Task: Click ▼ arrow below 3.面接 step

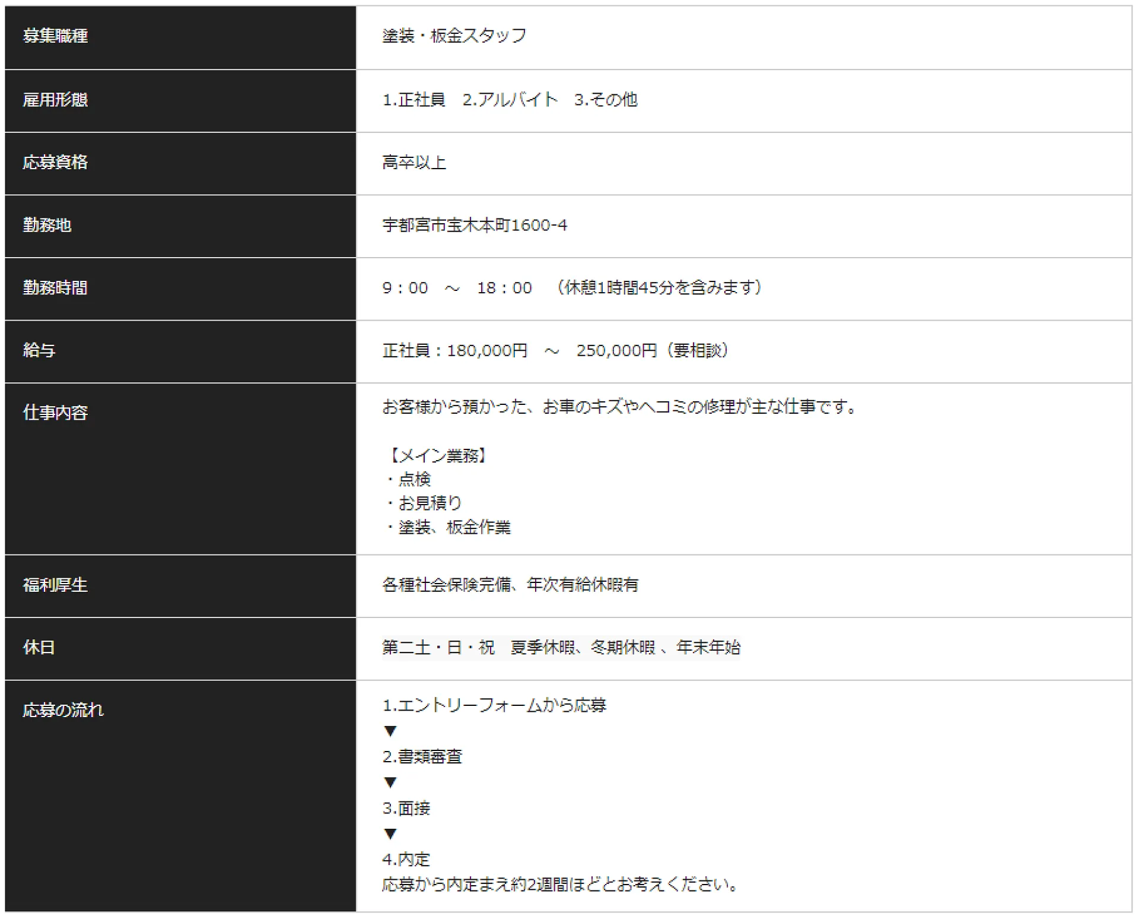Action: point(390,834)
